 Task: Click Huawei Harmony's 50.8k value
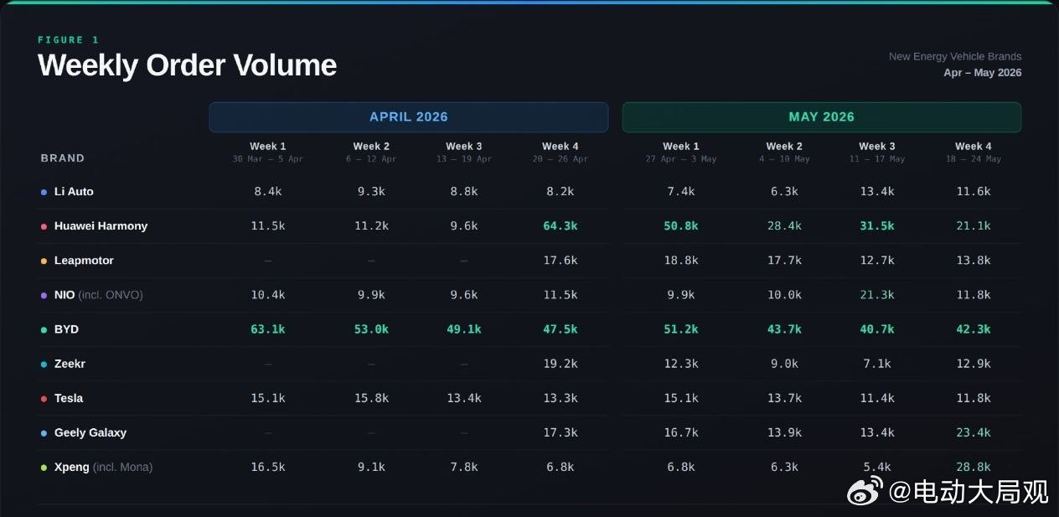[681, 226]
